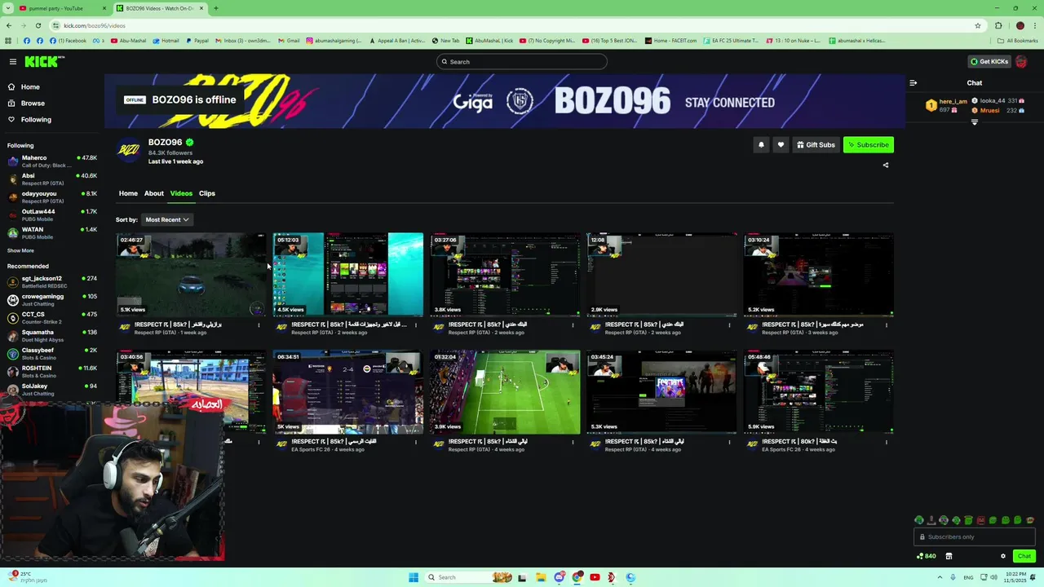Open the All Bookmarks folder

1017,40
